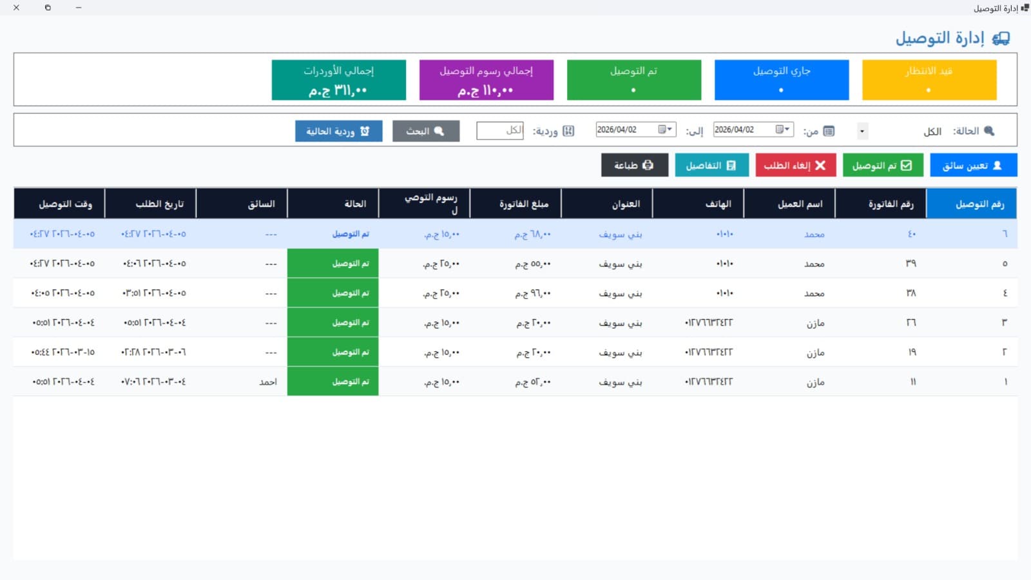Sort by رقم الفاتورة column header
The image size is (1031, 580).
point(881,204)
